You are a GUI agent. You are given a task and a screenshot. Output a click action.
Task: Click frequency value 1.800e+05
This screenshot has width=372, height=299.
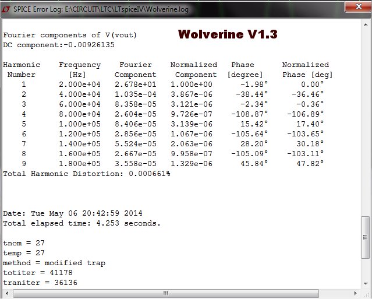[80, 164]
